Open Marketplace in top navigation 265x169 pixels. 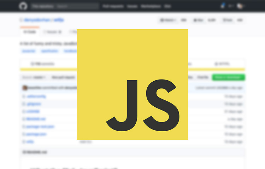pyautogui.click(x=151, y=6)
